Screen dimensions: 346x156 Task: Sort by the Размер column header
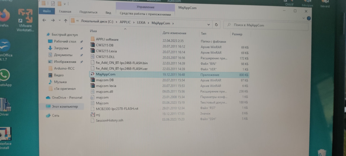(237, 34)
